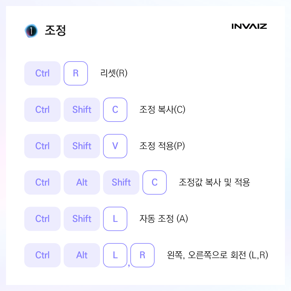Click the L key in the rotation row
The height and width of the screenshot is (291, 291).
click(x=115, y=255)
